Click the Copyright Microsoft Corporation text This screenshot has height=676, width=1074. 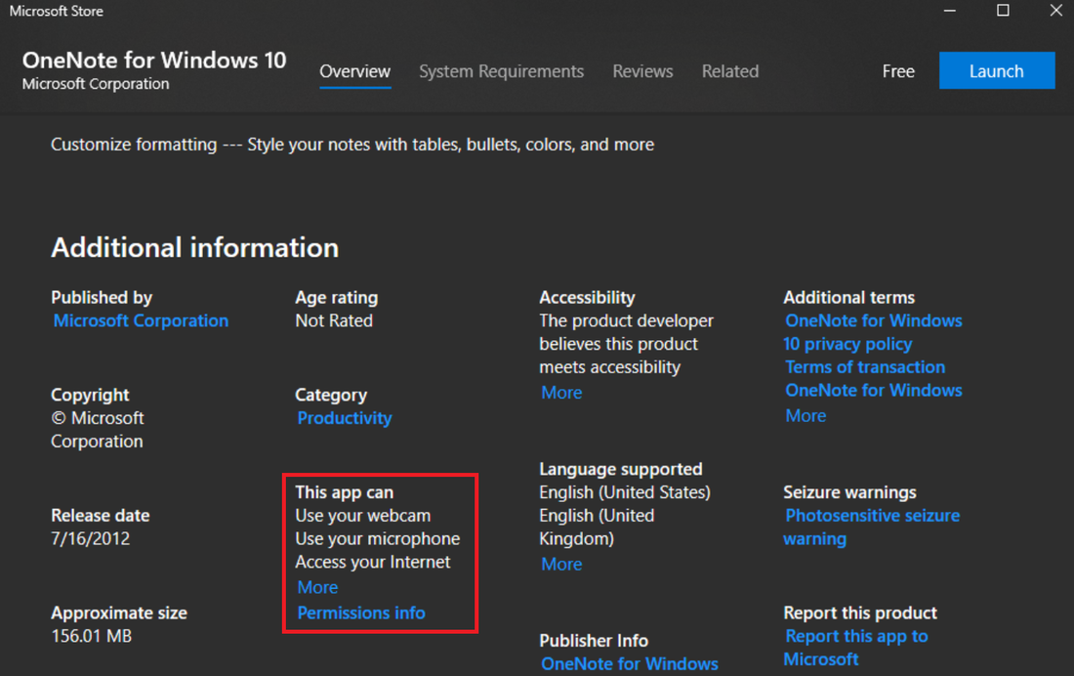coord(98,430)
